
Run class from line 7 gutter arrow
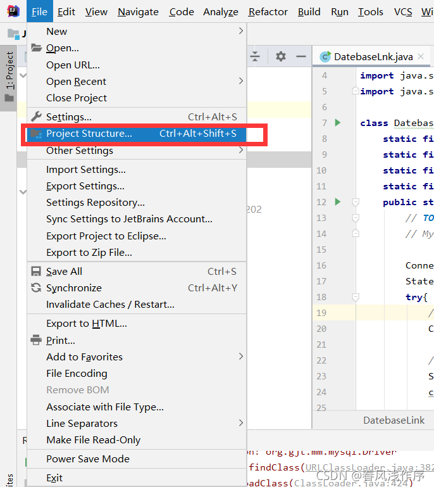click(338, 123)
